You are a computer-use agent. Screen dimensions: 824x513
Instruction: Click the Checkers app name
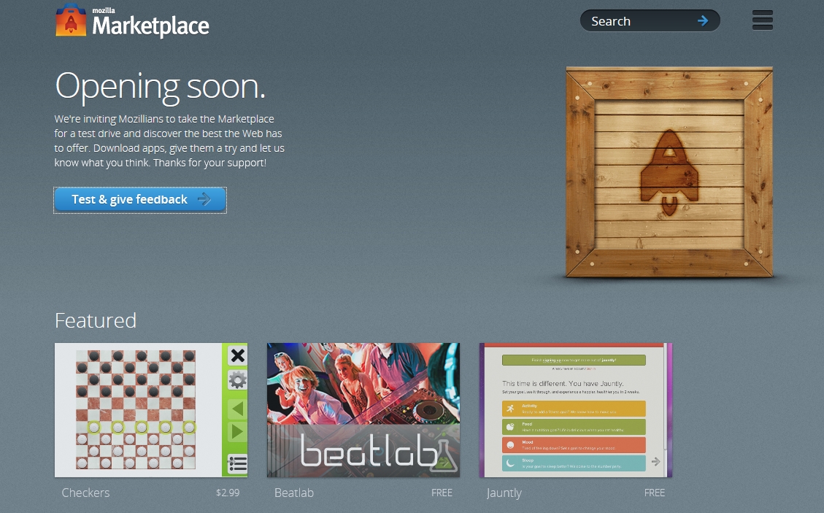(x=85, y=493)
